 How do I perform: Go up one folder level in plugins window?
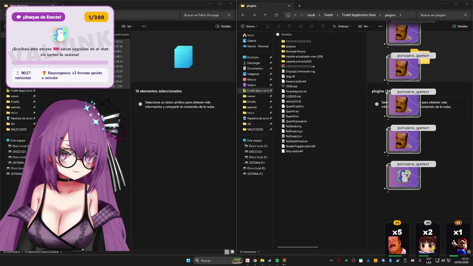[265, 15]
